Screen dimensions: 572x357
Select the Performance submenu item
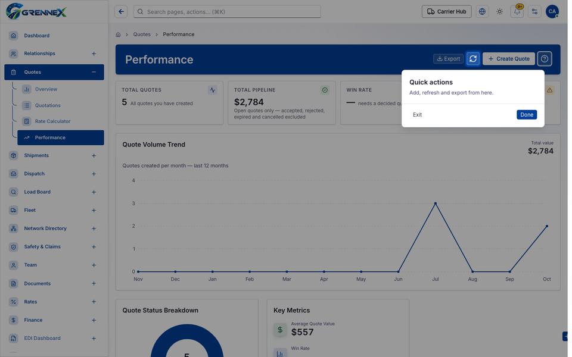61,137
